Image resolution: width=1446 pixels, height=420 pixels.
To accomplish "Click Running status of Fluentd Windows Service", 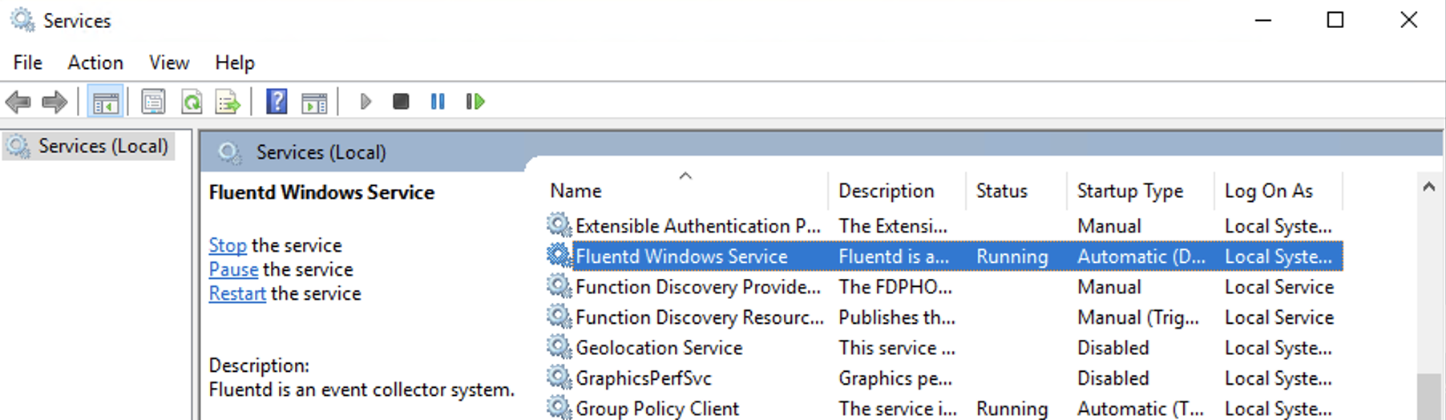I will coord(1012,256).
